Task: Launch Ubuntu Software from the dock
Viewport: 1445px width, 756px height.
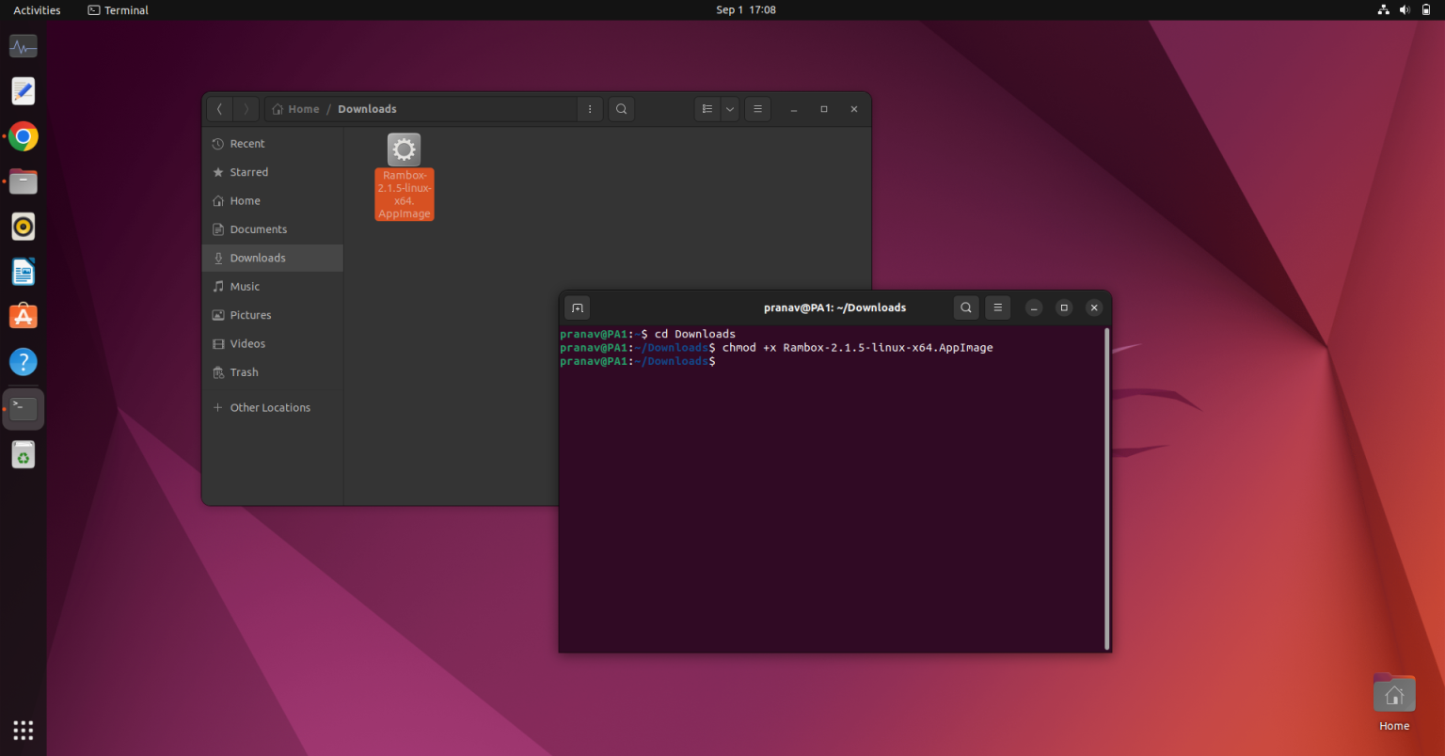Action: point(23,316)
